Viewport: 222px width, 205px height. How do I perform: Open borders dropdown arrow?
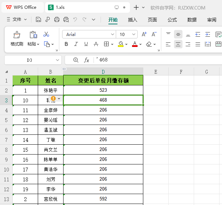[112, 44]
